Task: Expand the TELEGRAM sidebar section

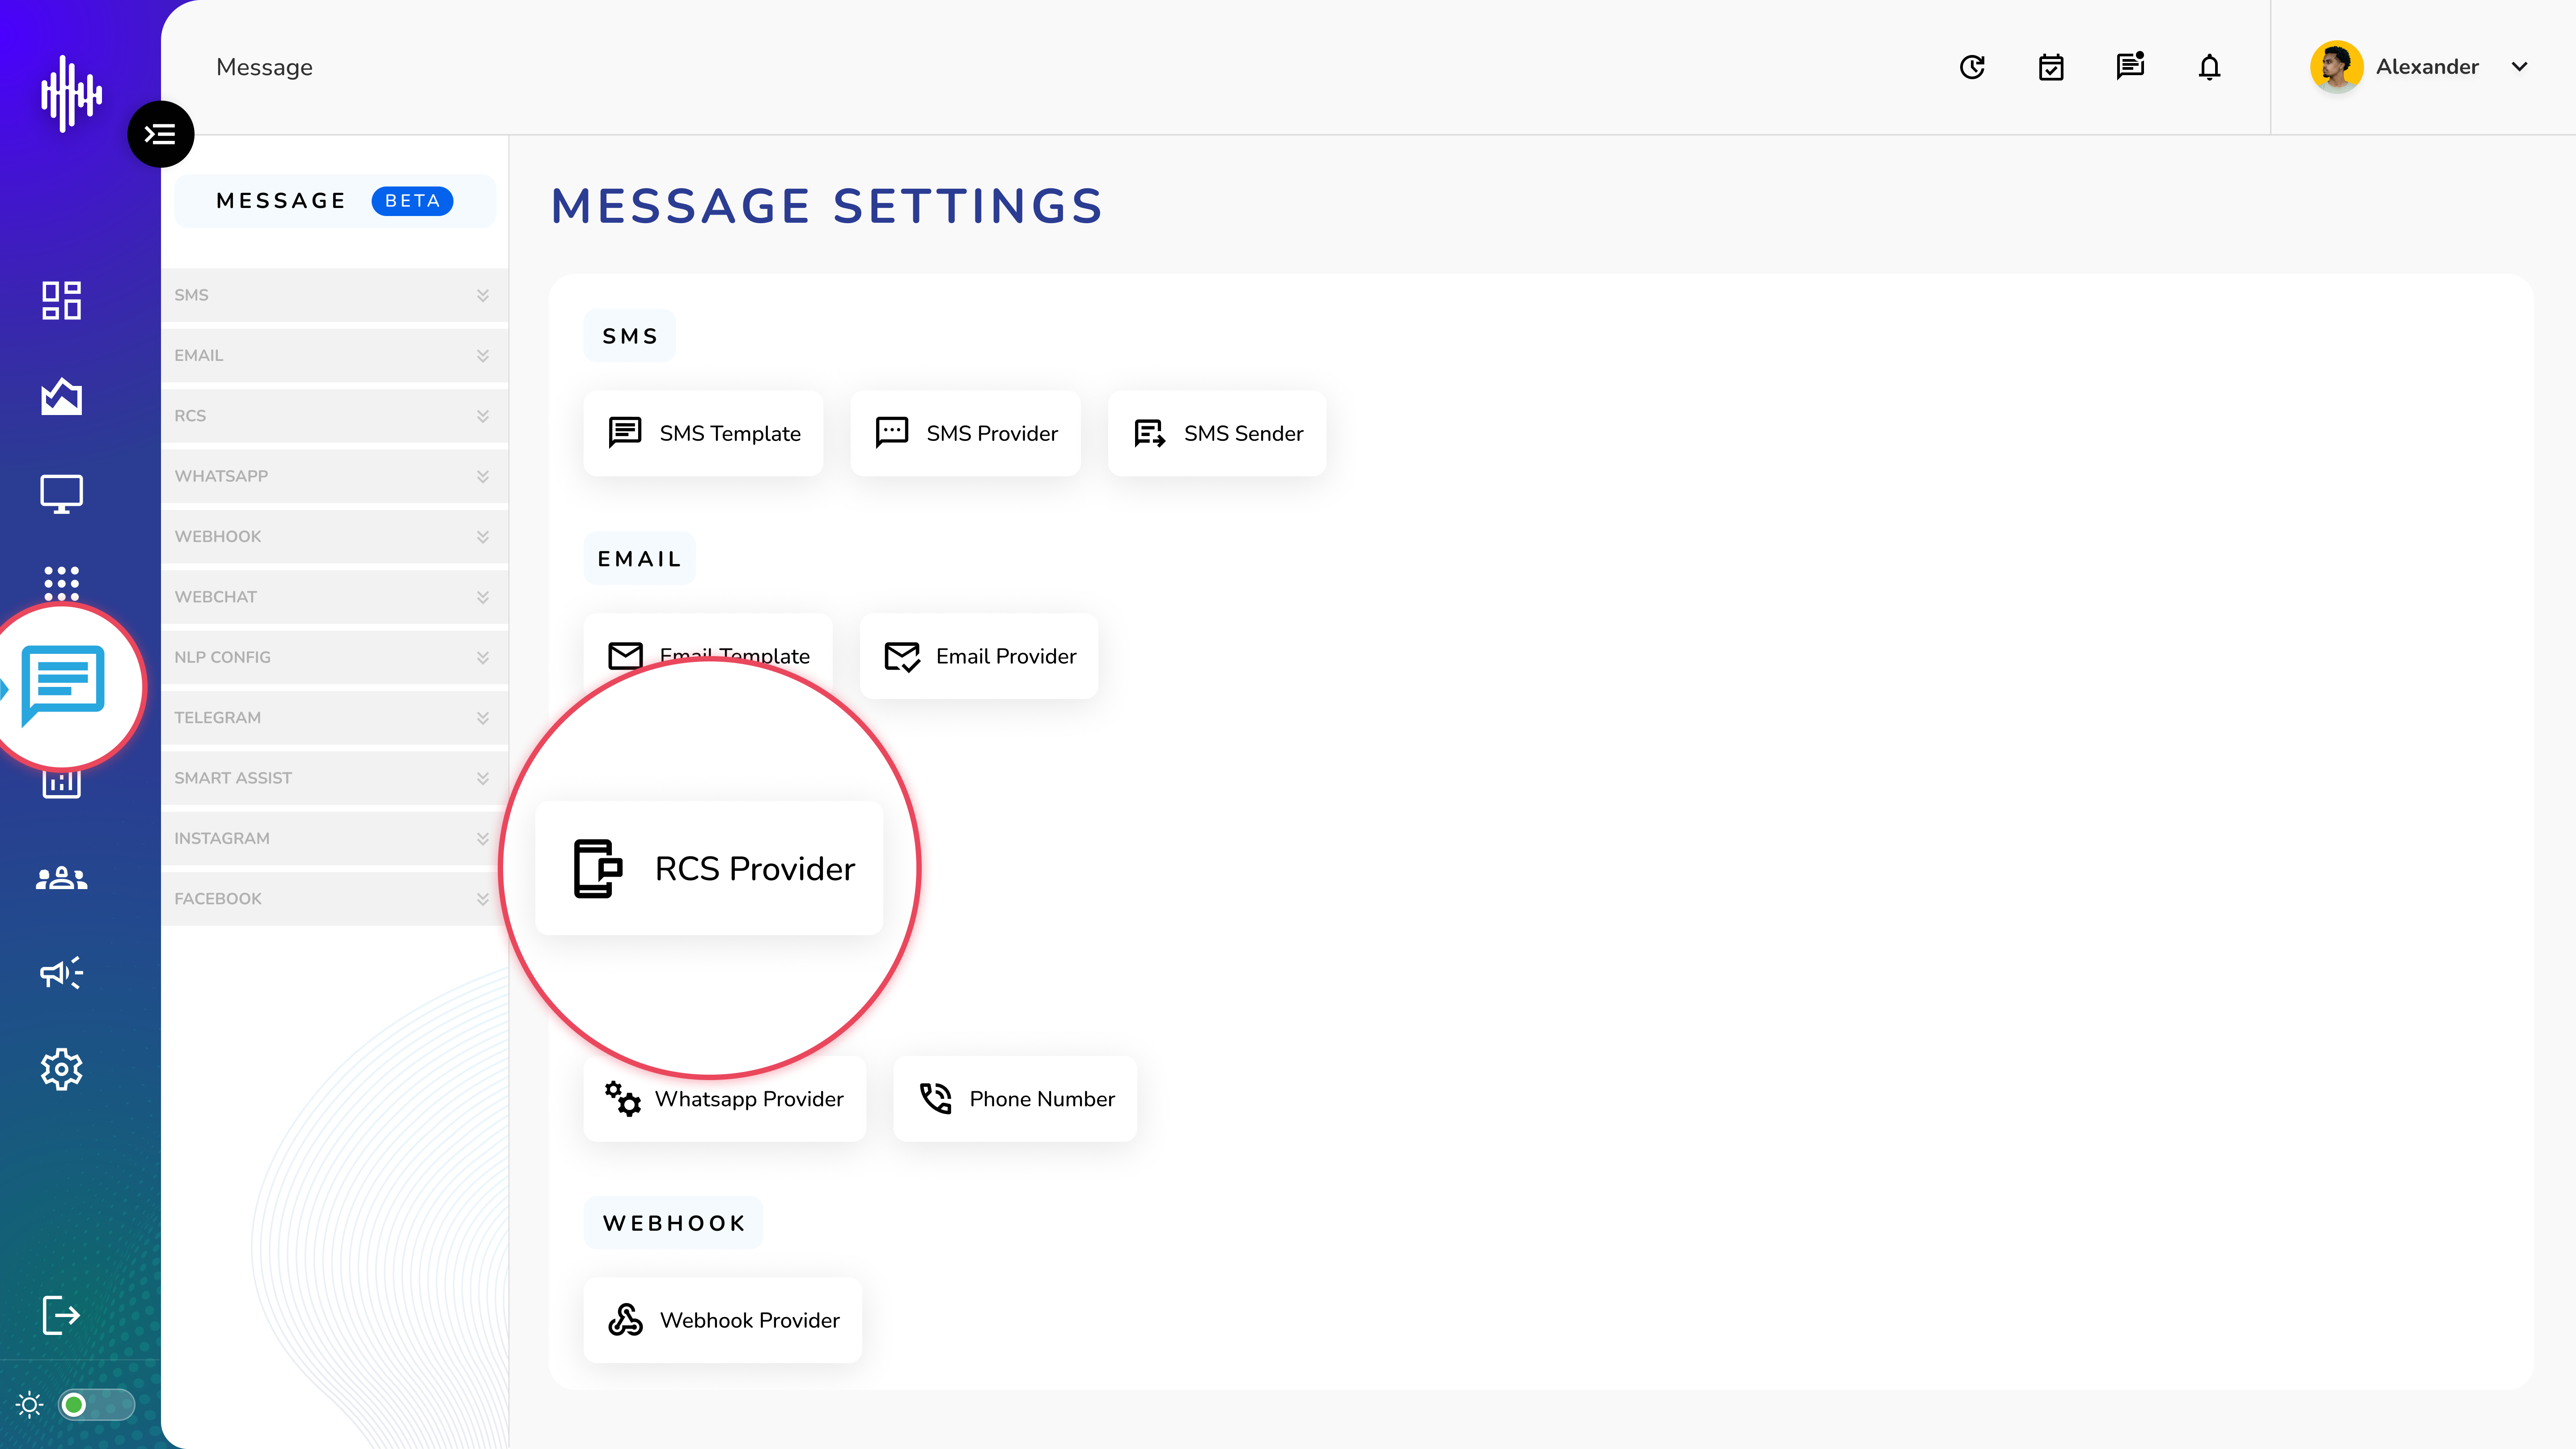Action: tap(334, 717)
